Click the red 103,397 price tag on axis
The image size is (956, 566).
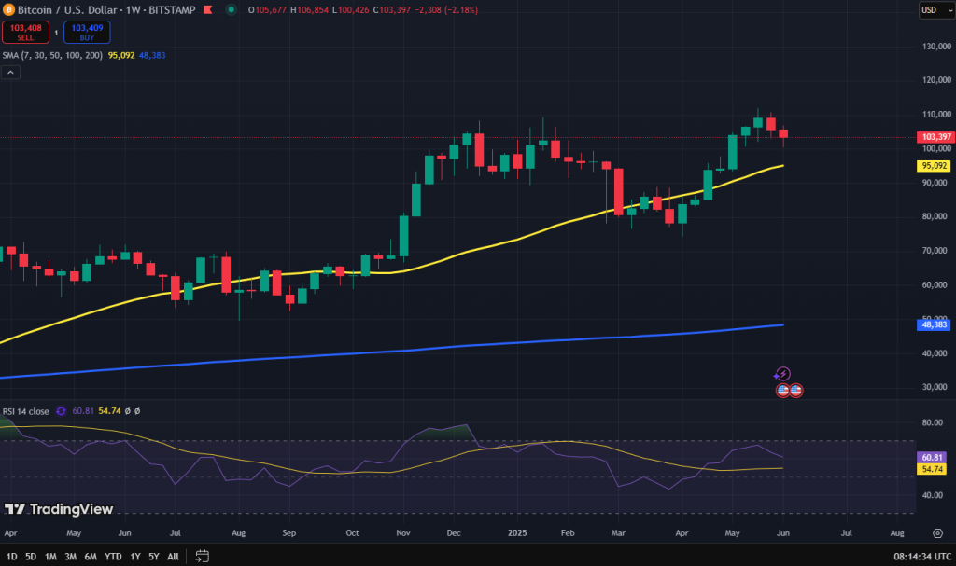click(x=935, y=137)
